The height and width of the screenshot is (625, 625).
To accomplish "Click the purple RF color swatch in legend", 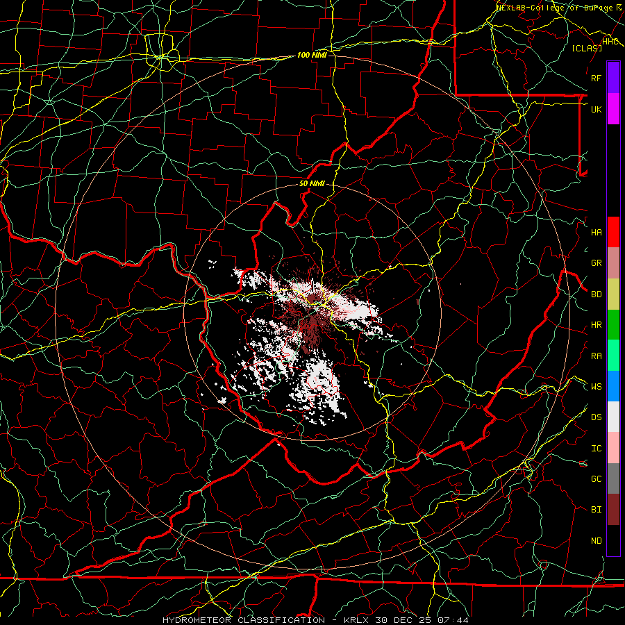I will click(613, 78).
